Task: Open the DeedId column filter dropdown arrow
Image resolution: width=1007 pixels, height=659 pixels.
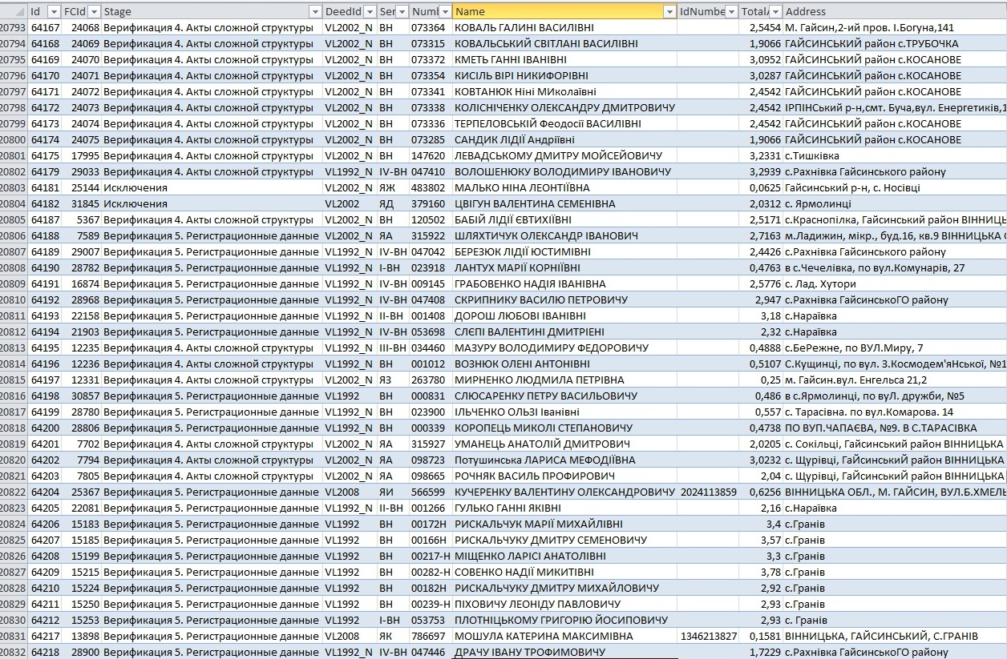Action: pyautogui.click(x=370, y=12)
